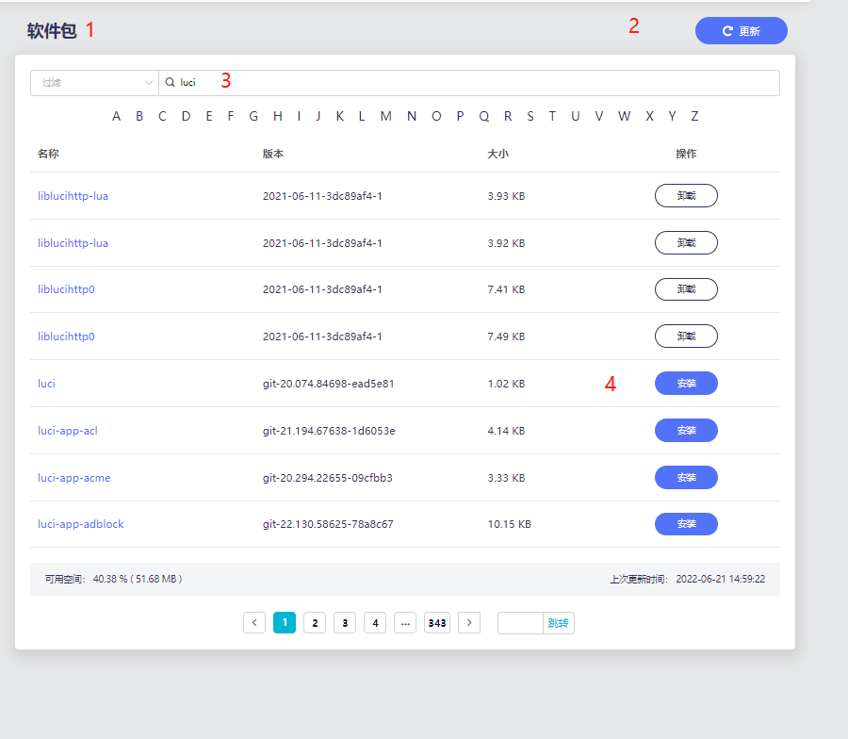Focus the luci search input field
Screen dimensions: 848x739
point(471,83)
